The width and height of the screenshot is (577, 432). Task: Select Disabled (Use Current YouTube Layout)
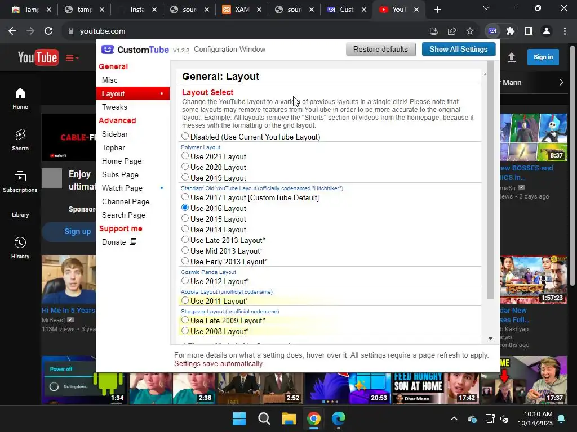(x=185, y=136)
